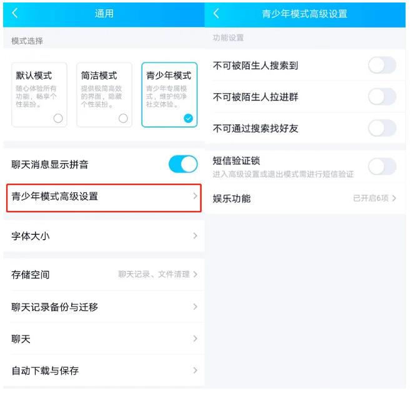Viewport: 411px width, 396px height.
Task: Turn off 聊天消息显示拼音 switch
Action: pyautogui.click(x=183, y=164)
